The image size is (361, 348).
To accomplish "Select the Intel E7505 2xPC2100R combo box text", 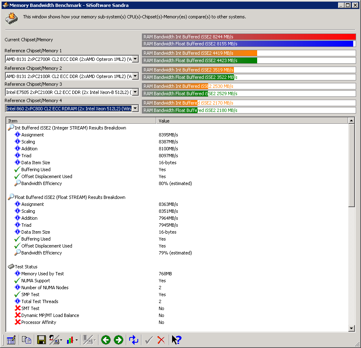I will click(x=69, y=92).
